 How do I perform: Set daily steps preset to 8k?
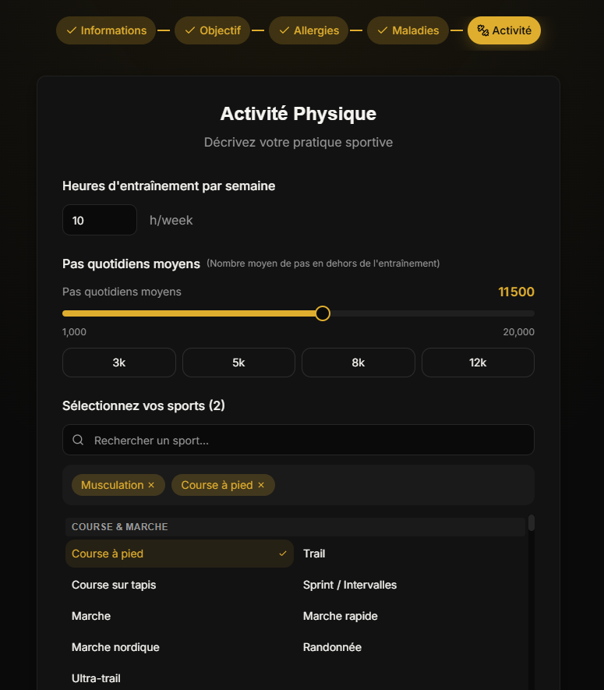(x=358, y=362)
